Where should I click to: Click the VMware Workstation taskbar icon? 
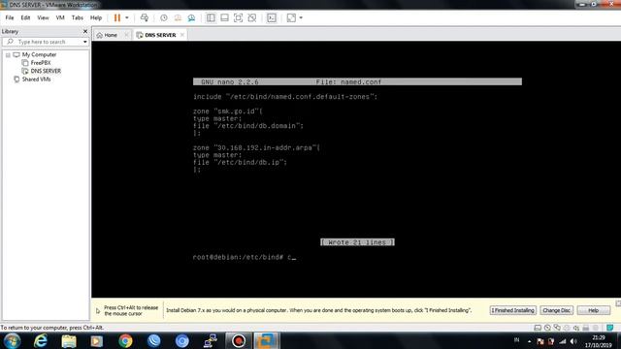tap(266, 340)
